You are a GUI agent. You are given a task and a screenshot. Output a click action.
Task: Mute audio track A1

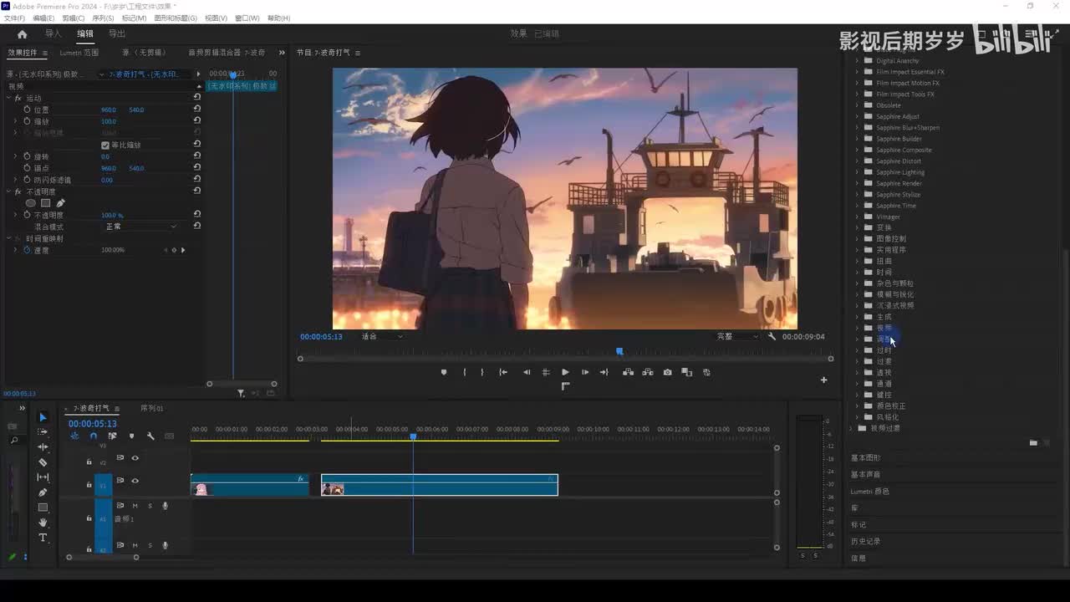point(135,506)
